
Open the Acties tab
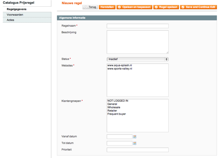(x=11, y=20)
